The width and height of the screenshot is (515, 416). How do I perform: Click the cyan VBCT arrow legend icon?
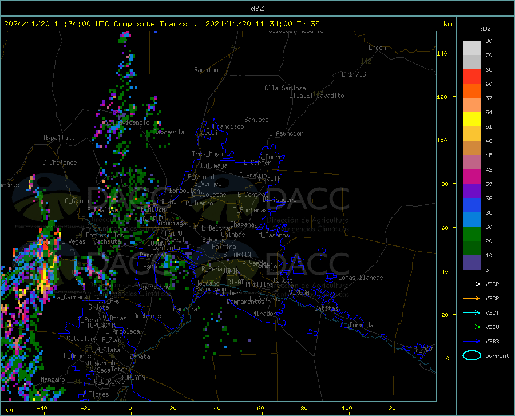coord(472,312)
